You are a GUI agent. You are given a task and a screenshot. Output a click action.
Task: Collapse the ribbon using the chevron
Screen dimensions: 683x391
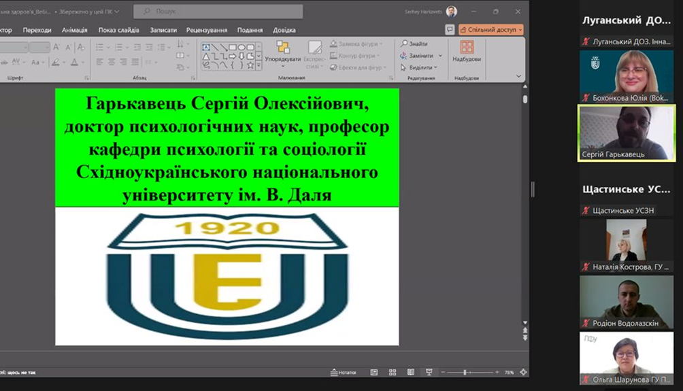point(519,77)
